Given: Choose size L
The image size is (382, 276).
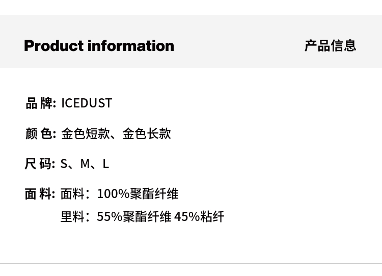Looking at the screenshot, I should click(105, 163).
